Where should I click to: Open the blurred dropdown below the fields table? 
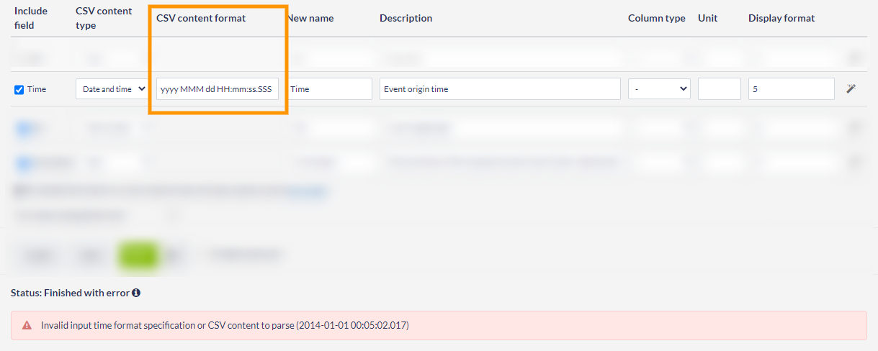(96, 215)
